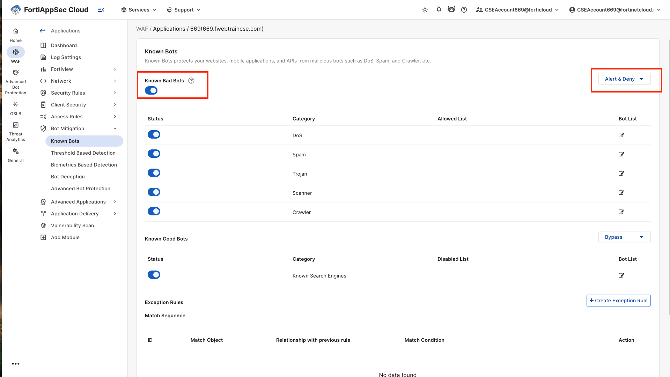
Task: Open the chatbot assistant icon in header
Action: point(451,9)
